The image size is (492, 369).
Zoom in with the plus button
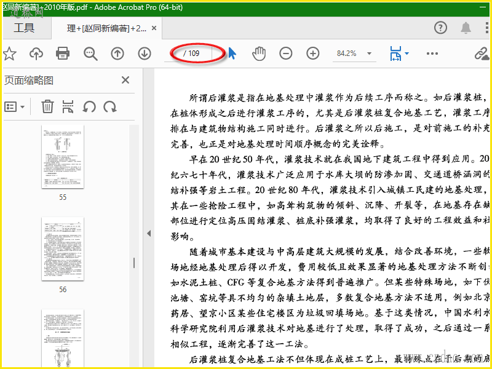(x=313, y=54)
